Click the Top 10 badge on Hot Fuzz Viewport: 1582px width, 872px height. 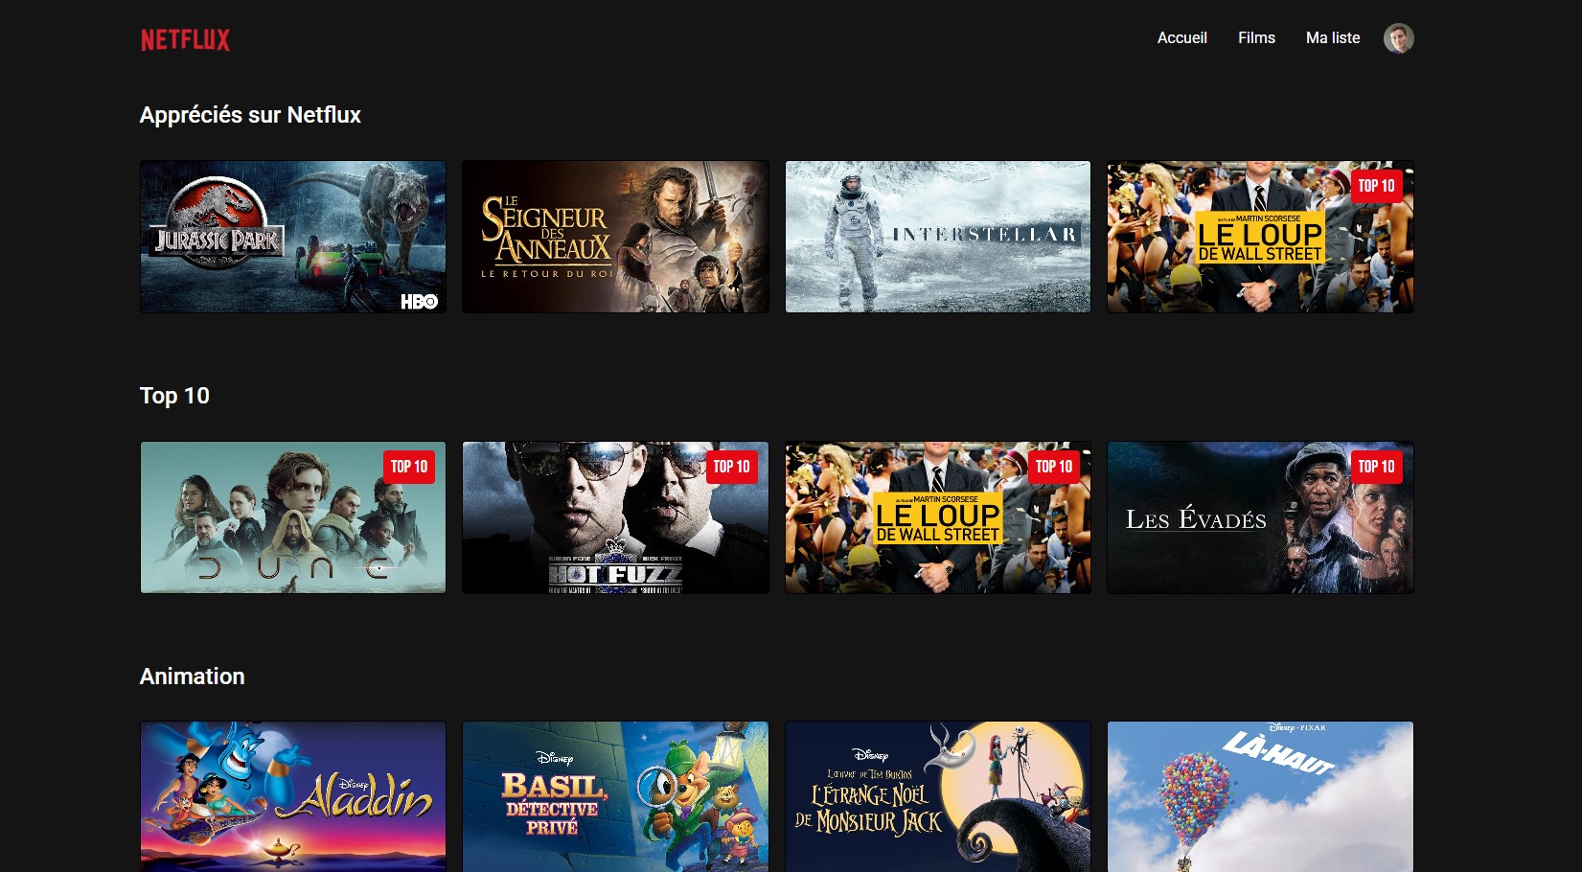click(732, 467)
